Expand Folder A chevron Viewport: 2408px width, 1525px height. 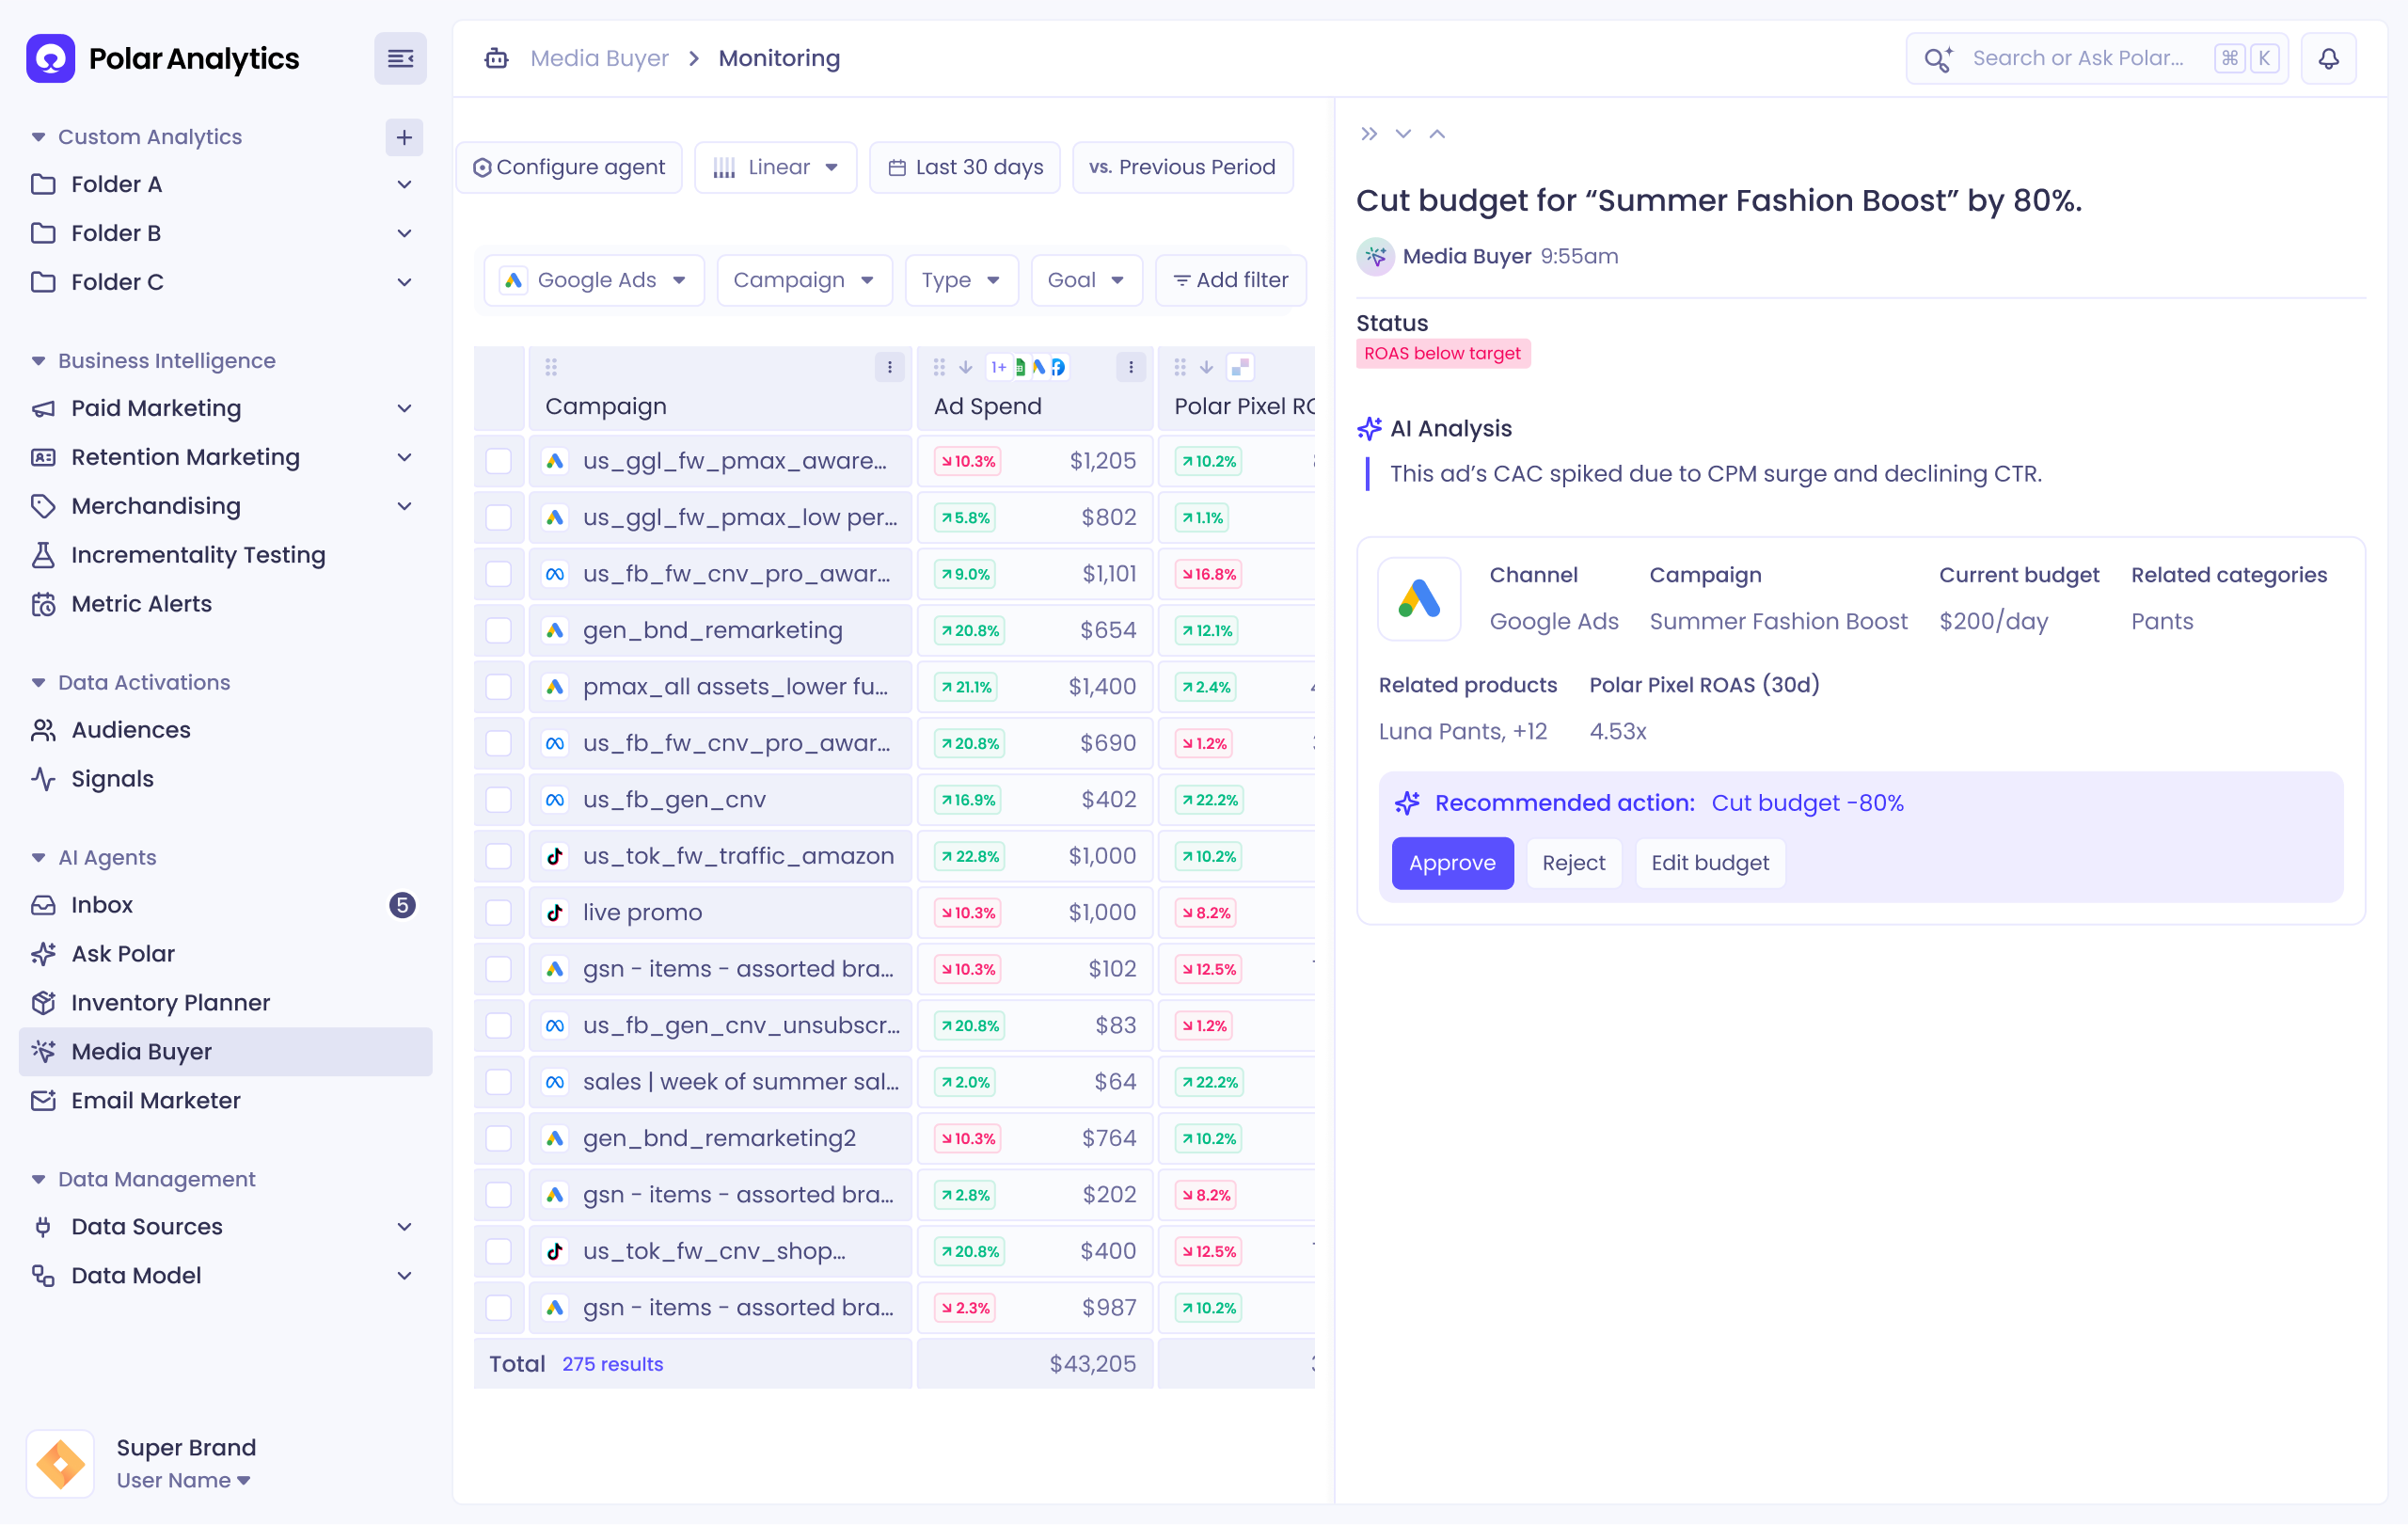point(404,184)
